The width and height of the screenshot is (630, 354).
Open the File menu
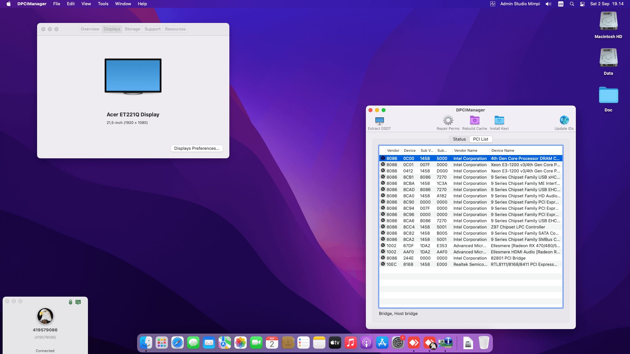click(57, 4)
